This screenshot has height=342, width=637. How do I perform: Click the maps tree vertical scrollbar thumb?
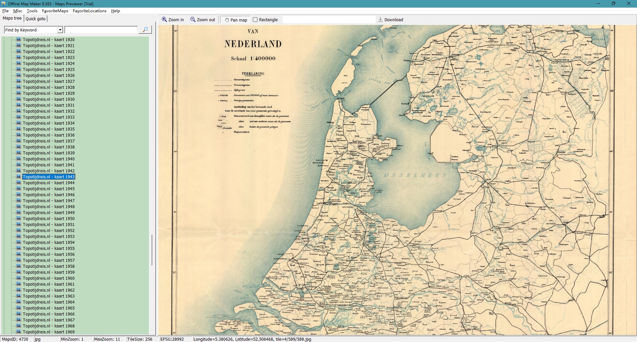(152, 250)
